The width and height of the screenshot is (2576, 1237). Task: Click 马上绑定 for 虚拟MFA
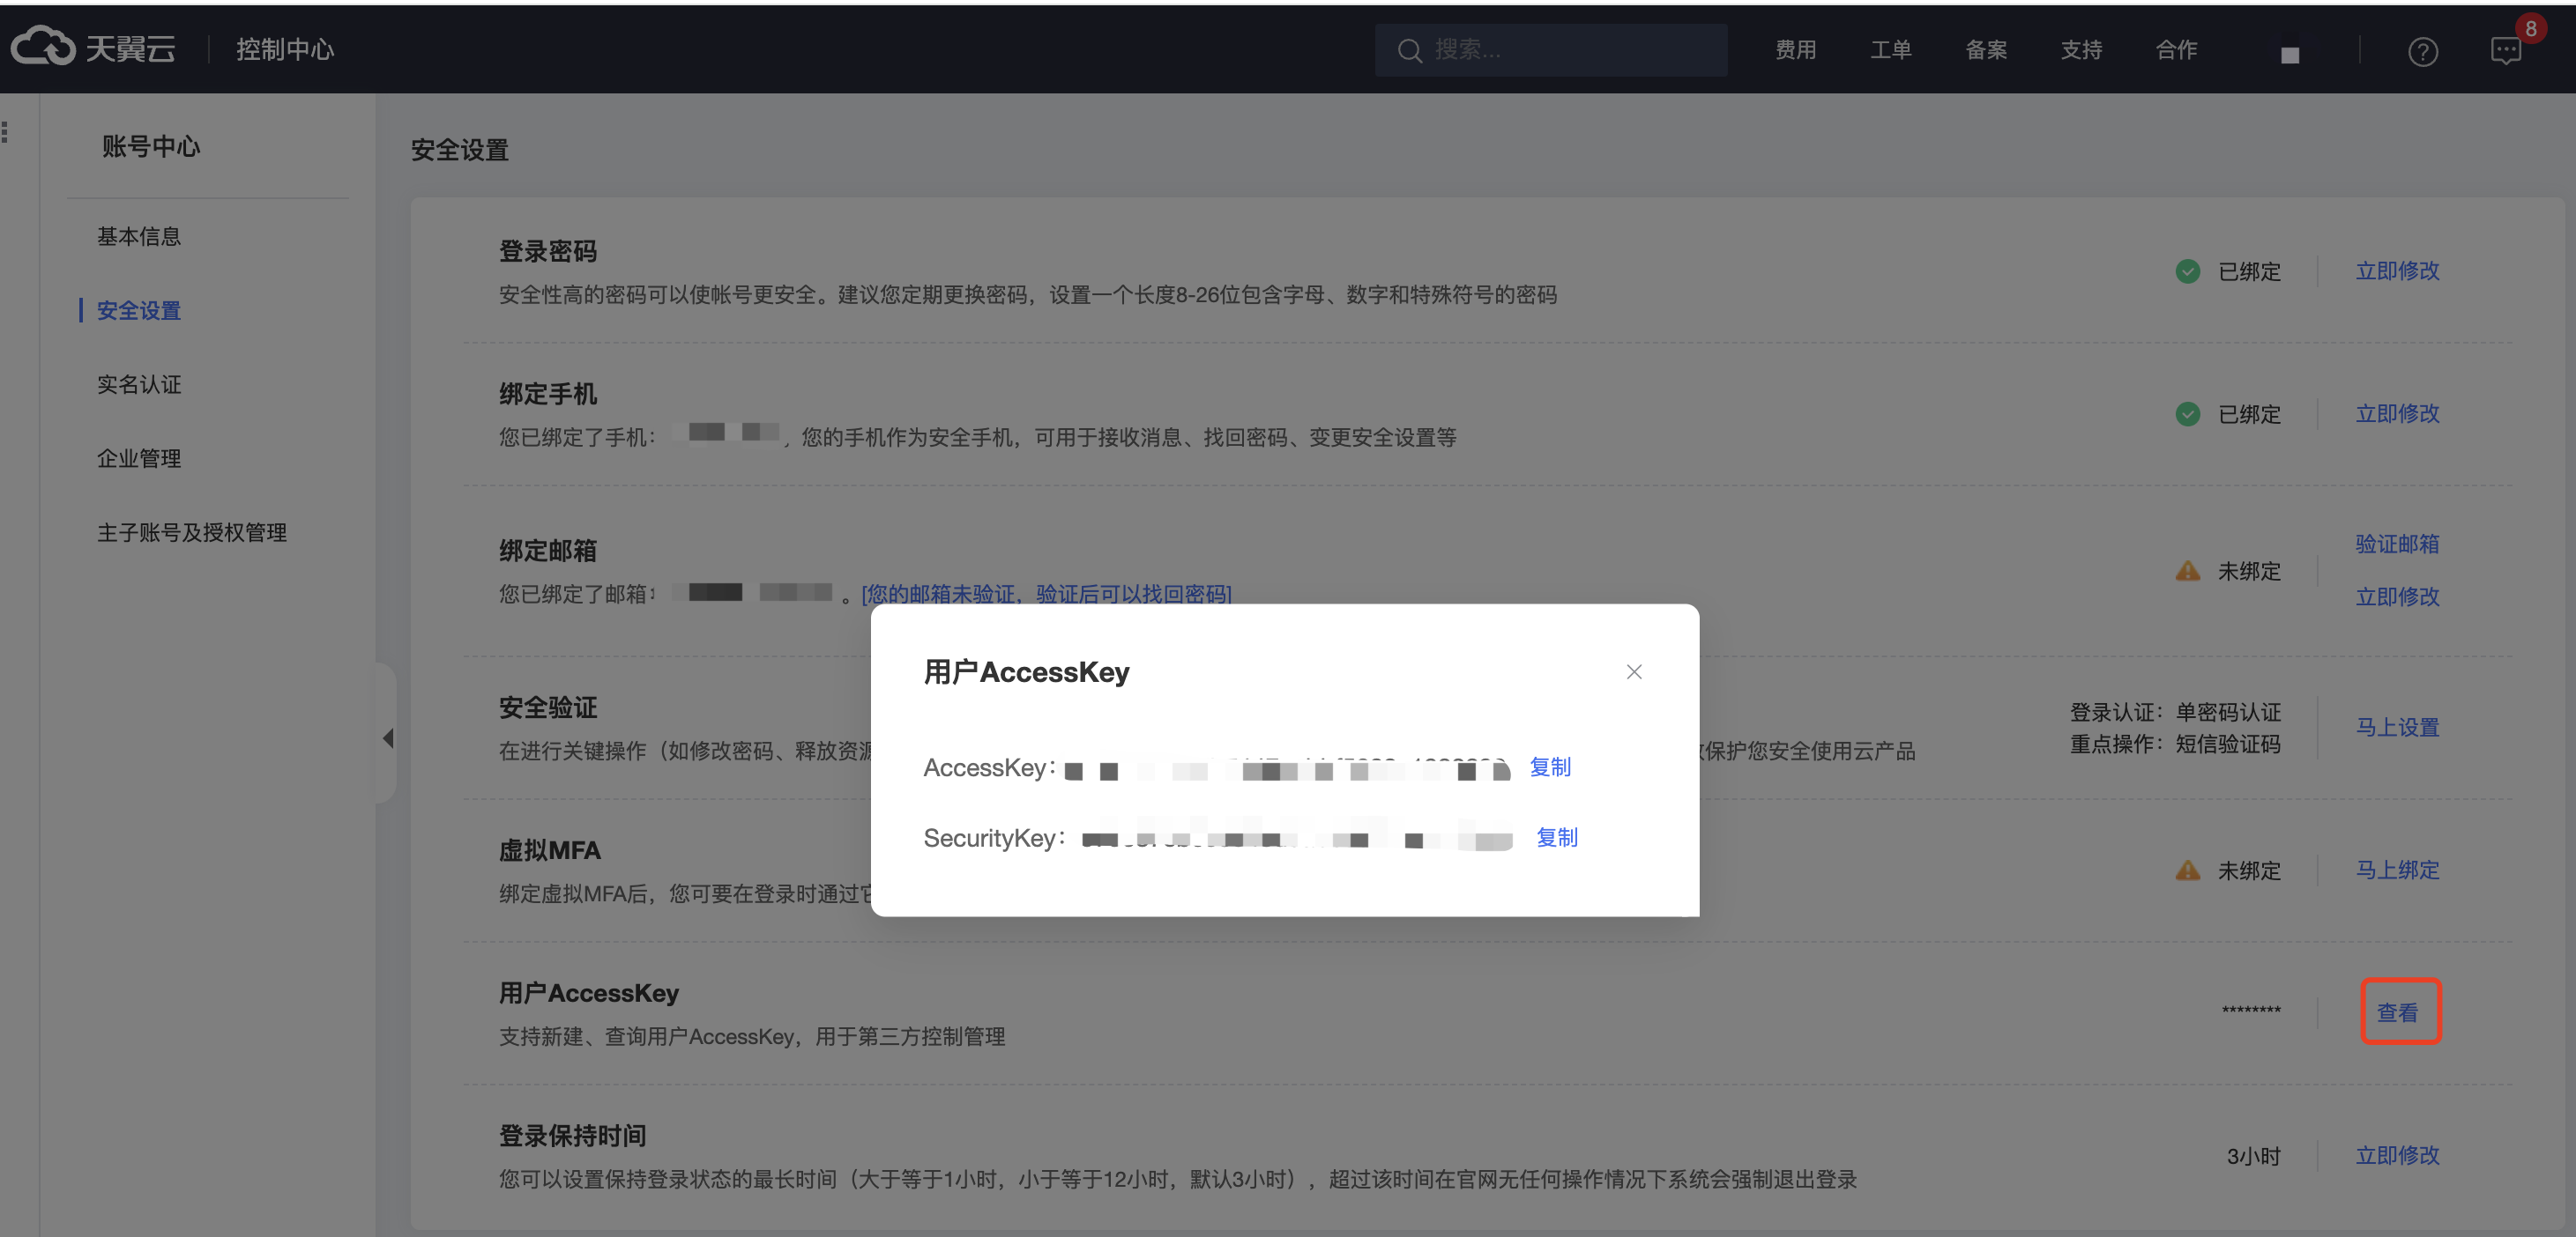tap(2396, 870)
